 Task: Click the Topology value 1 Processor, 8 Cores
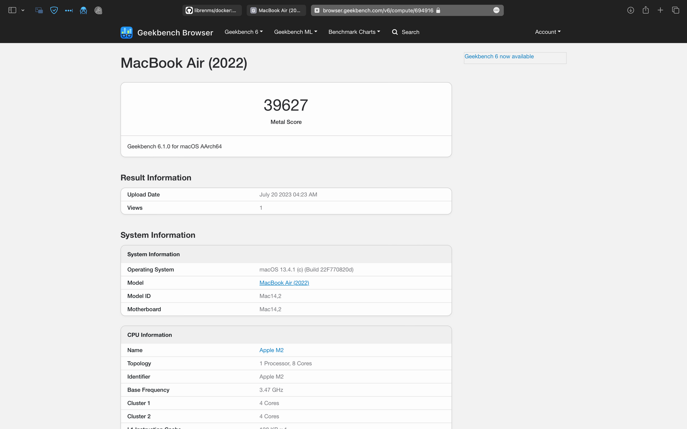click(285, 364)
